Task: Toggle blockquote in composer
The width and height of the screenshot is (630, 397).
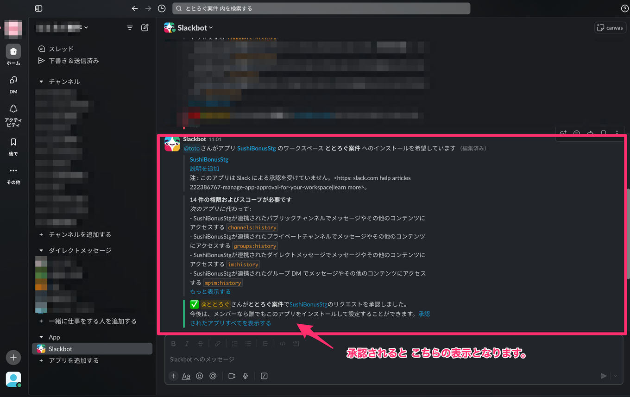Action: 265,344
